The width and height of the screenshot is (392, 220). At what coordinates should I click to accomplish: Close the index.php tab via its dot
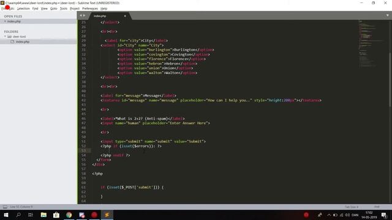coord(125,16)
